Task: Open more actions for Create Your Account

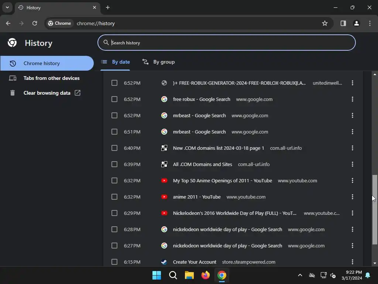Action: pyautogui.click(x=353, y=262)
